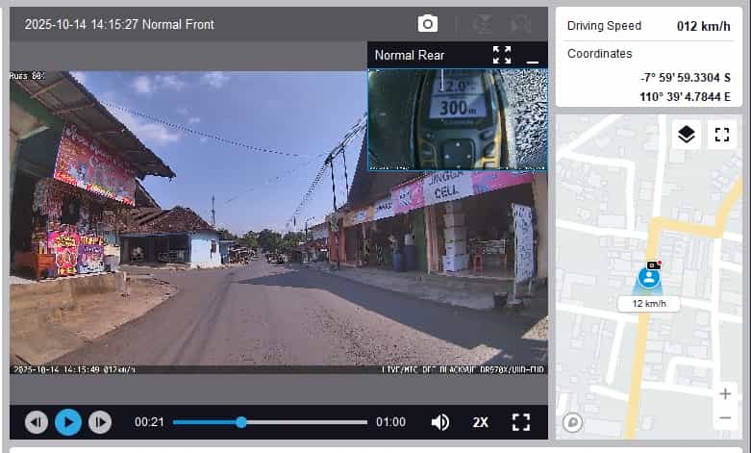Click the vehicle marker on the map

click(x=650, y=278)
